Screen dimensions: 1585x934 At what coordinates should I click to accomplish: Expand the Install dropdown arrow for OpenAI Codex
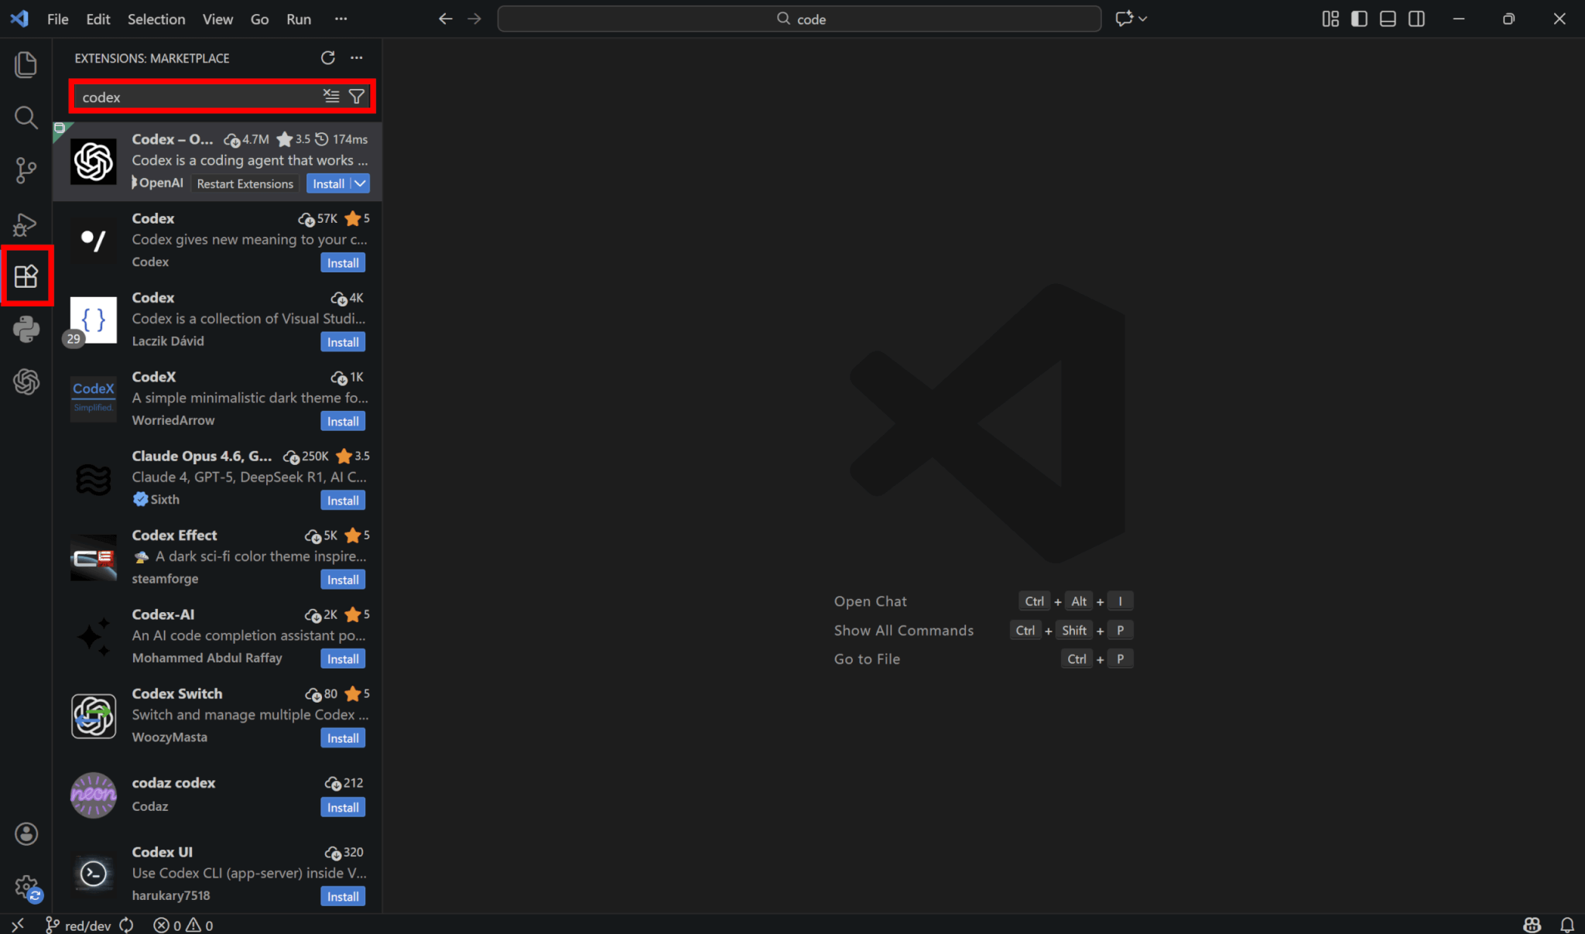point(361,183)
